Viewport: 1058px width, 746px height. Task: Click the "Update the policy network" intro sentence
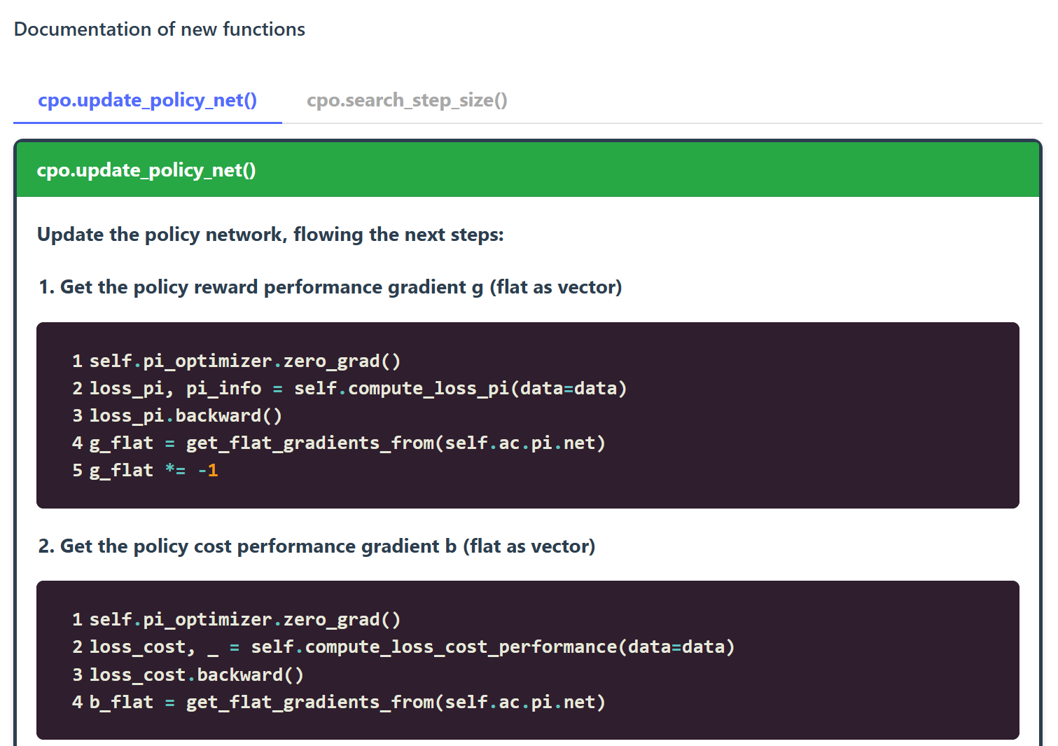pos(270,235)
